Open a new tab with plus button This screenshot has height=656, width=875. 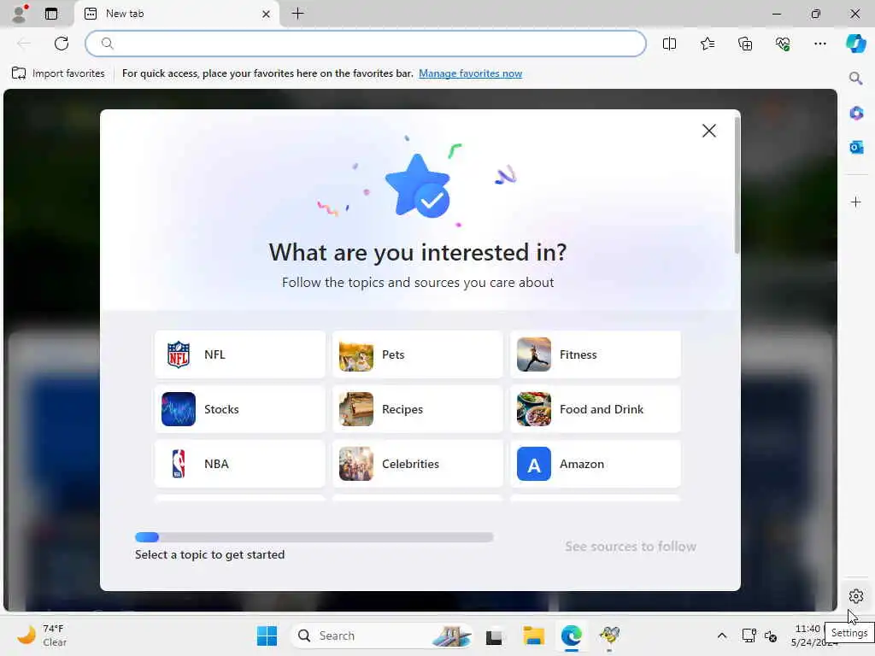(x=298, y=14)
